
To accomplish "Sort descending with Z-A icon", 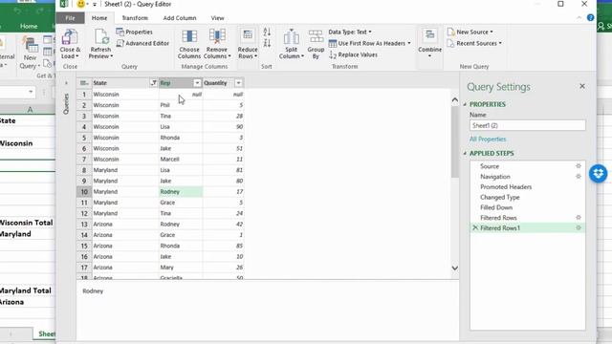I will point(267,43).
